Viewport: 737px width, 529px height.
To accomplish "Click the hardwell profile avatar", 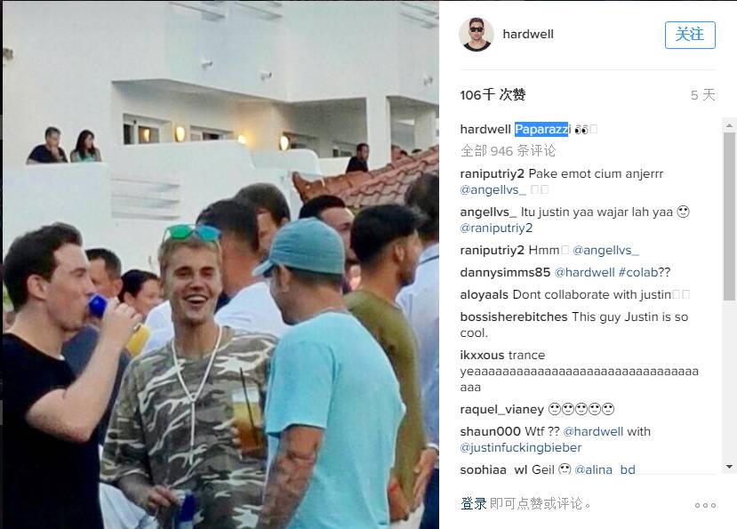I will click(x=476, y=34).
